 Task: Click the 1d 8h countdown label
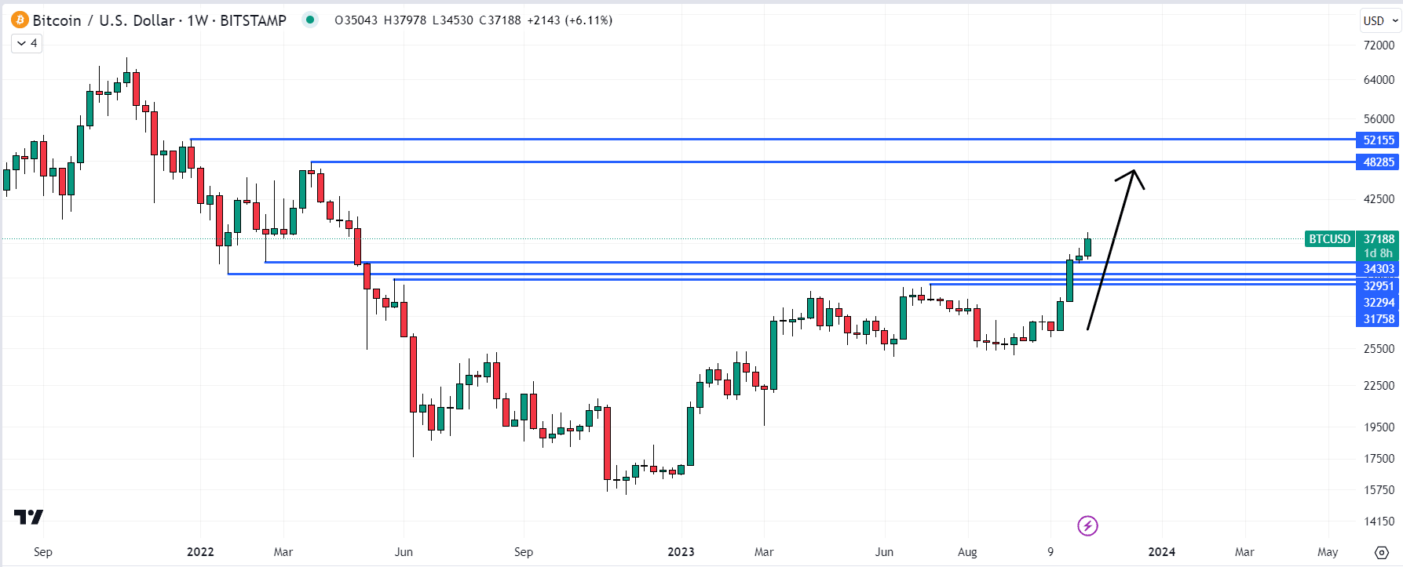coord(1378,253)
